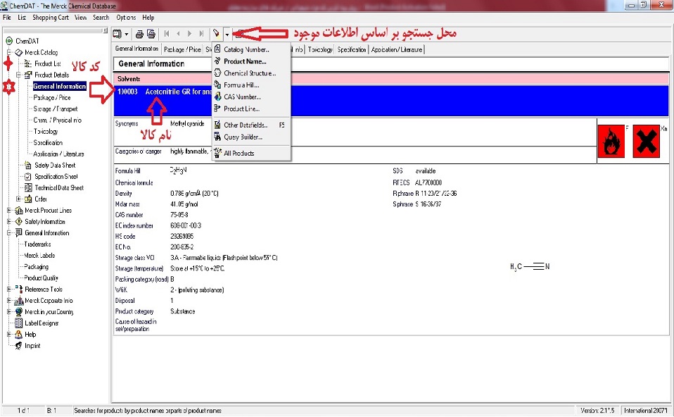Open the View menu

[x=80, y=18]
